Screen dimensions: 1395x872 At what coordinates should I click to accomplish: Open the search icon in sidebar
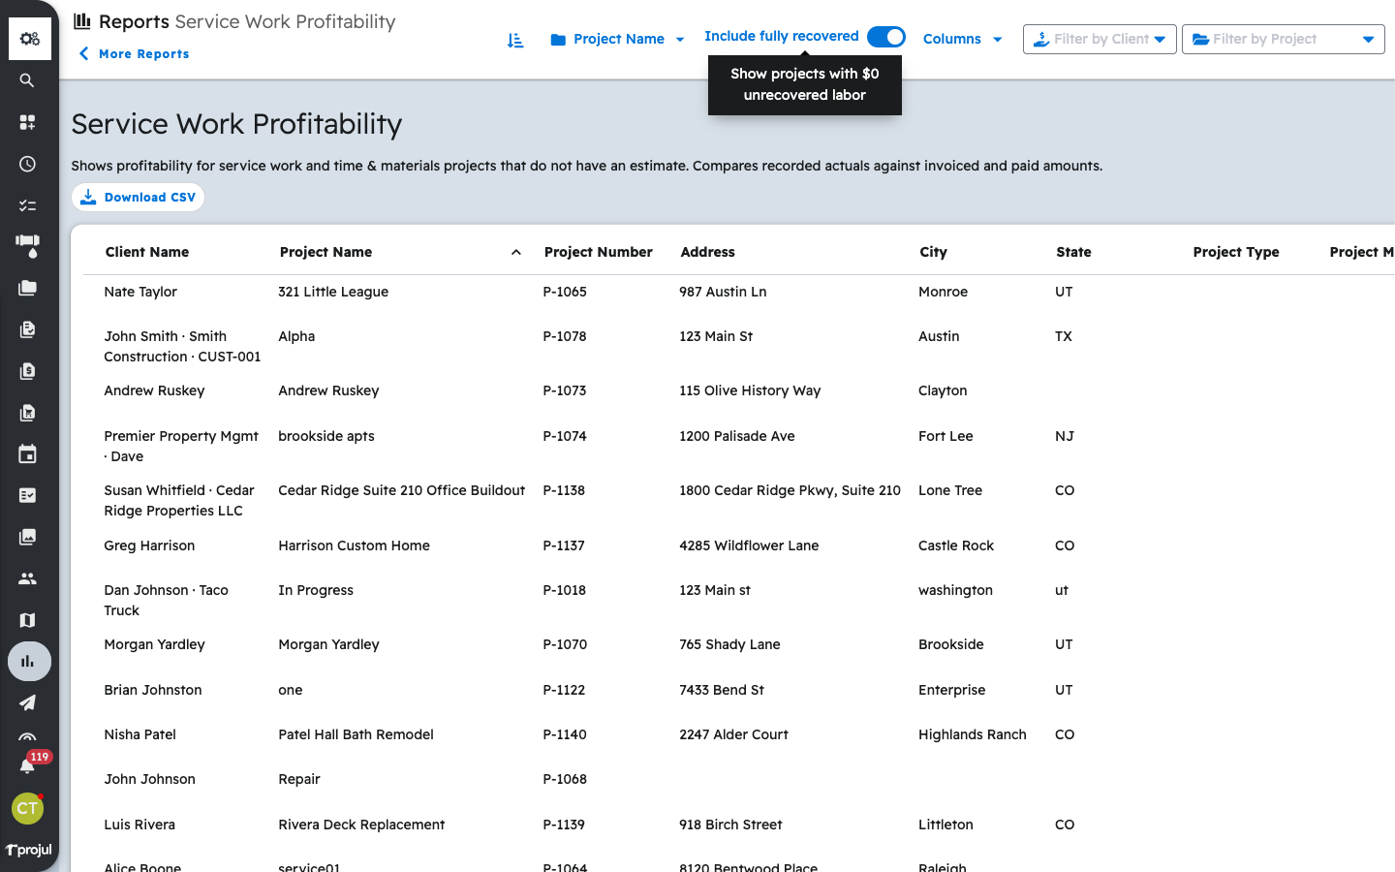click(x=27, y=80)
